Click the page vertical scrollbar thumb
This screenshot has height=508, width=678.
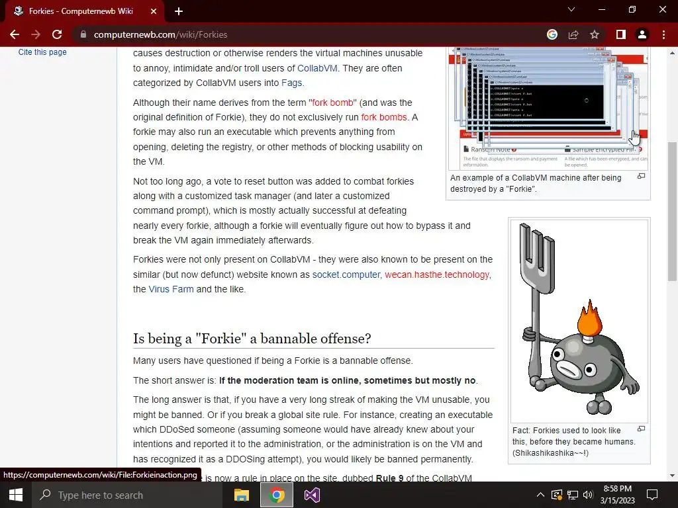(672, 212)
